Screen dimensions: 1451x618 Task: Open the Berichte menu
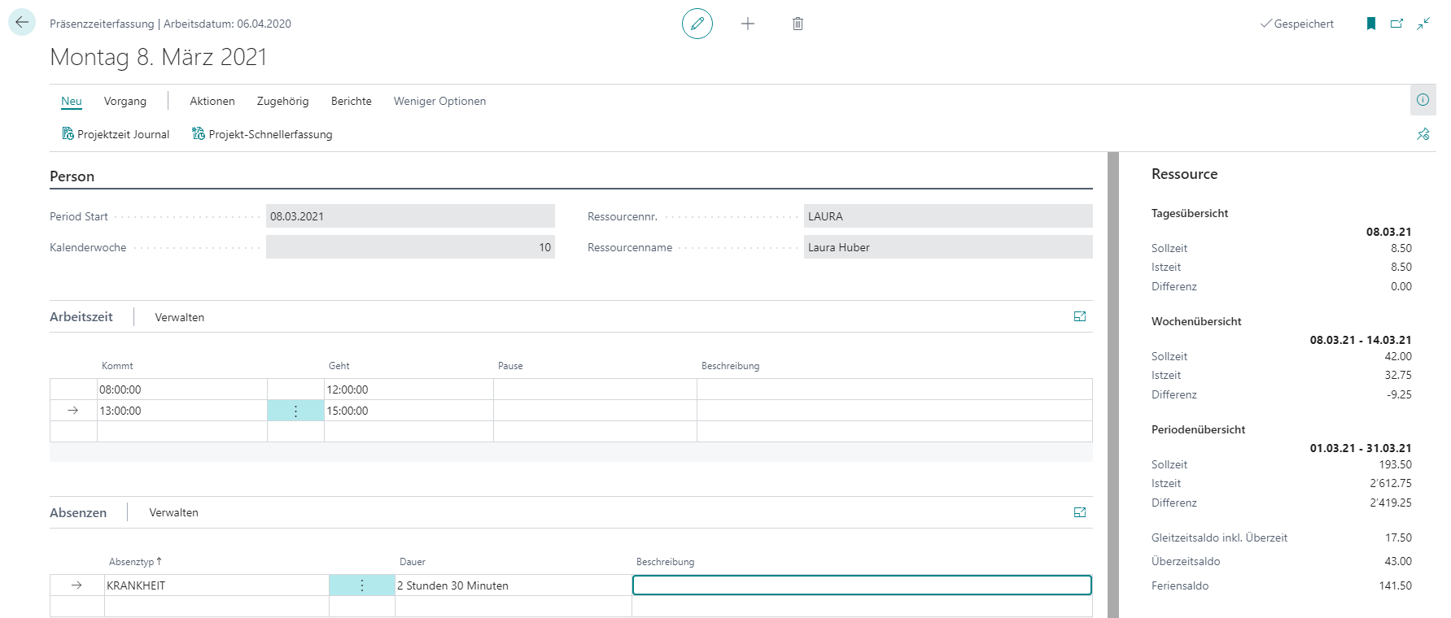[x=352, y=101]
